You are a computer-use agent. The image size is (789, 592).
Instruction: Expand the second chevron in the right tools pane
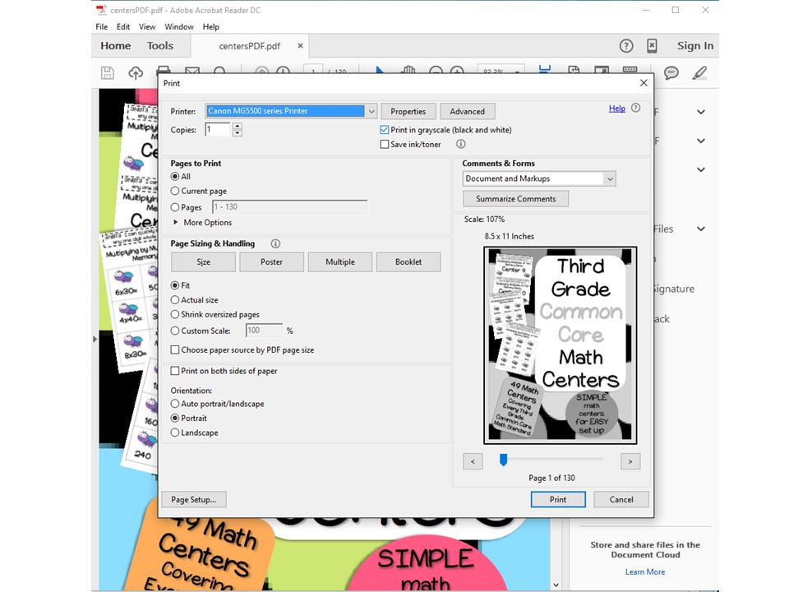(x=701, y=141)
